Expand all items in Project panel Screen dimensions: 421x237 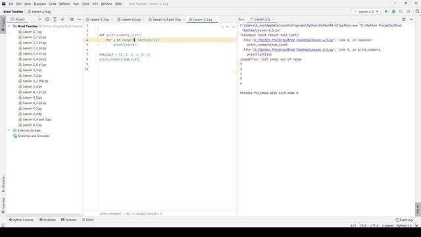pyautogui.click(x=55, y=19)
